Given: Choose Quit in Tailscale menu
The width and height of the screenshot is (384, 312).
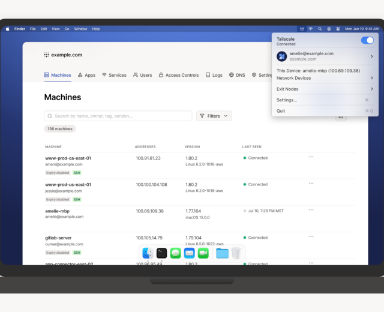Looking at the screenshot, I should pyautogui.click(x=325, y=111).
